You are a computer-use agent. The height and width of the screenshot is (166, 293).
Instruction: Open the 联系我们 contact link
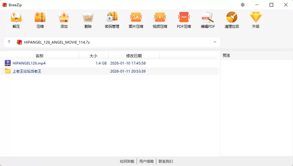(166, 161)
